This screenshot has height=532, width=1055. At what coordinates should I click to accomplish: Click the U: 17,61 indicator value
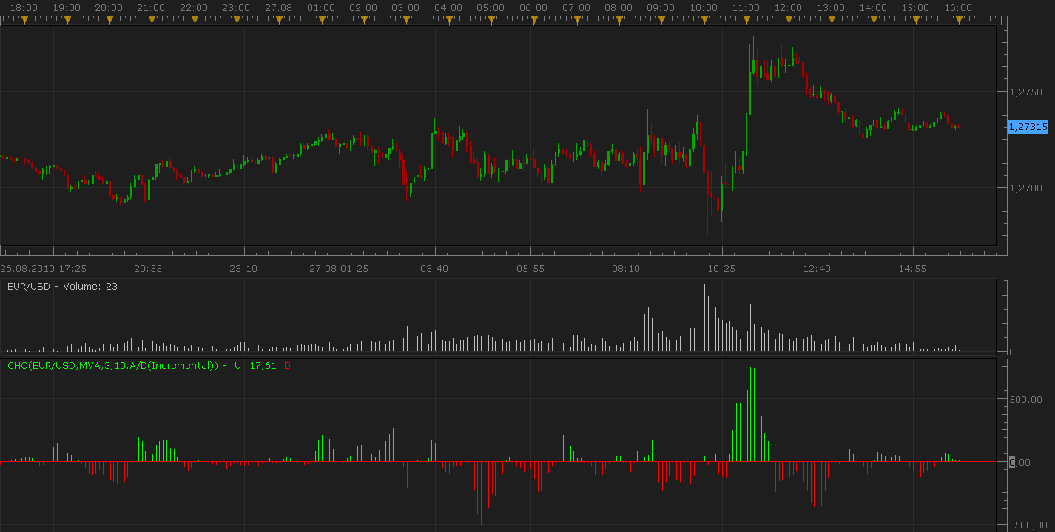tap(255, 365)
